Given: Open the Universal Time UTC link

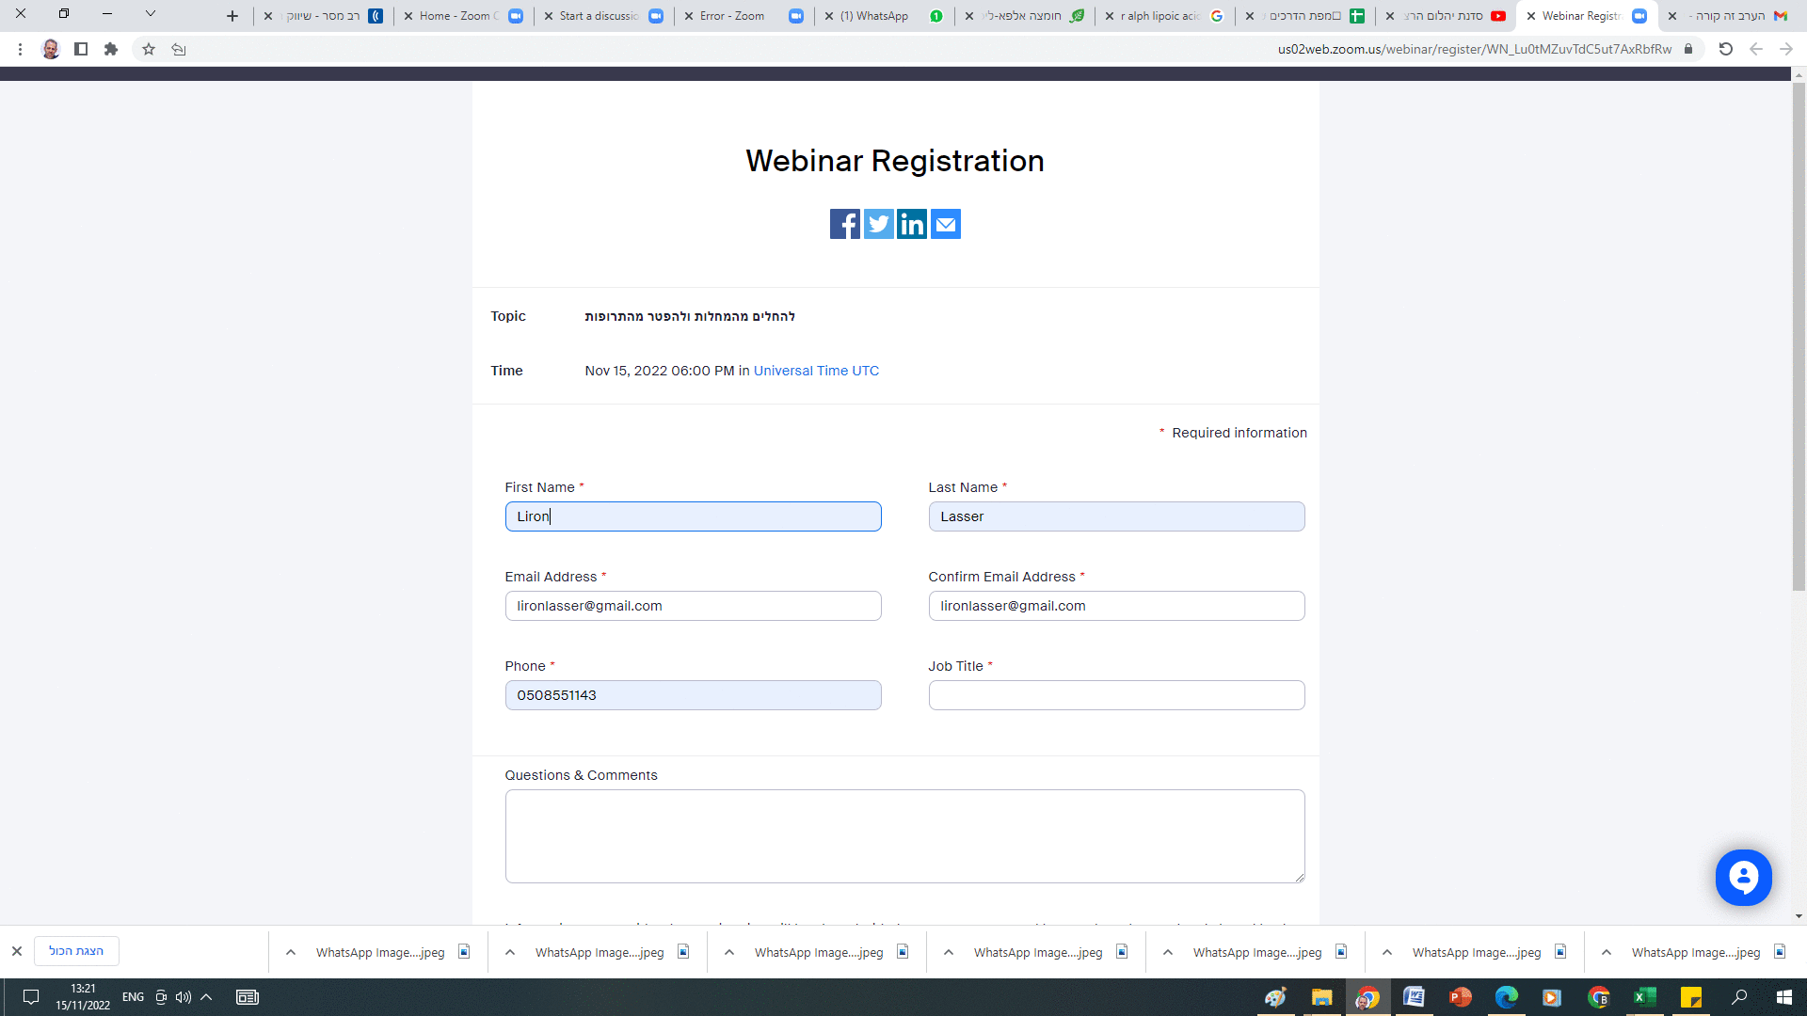Looking at the screenshot, I should 816,371.
